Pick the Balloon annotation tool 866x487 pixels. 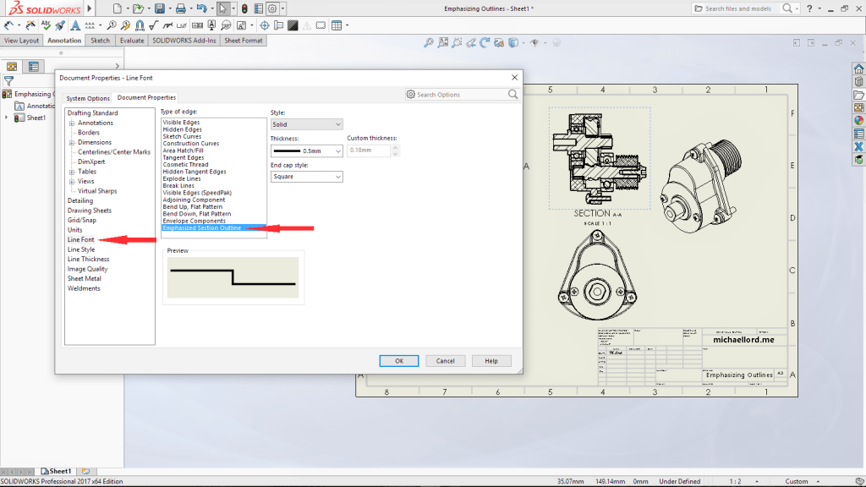pyautogui.click(x=112, y=25)
